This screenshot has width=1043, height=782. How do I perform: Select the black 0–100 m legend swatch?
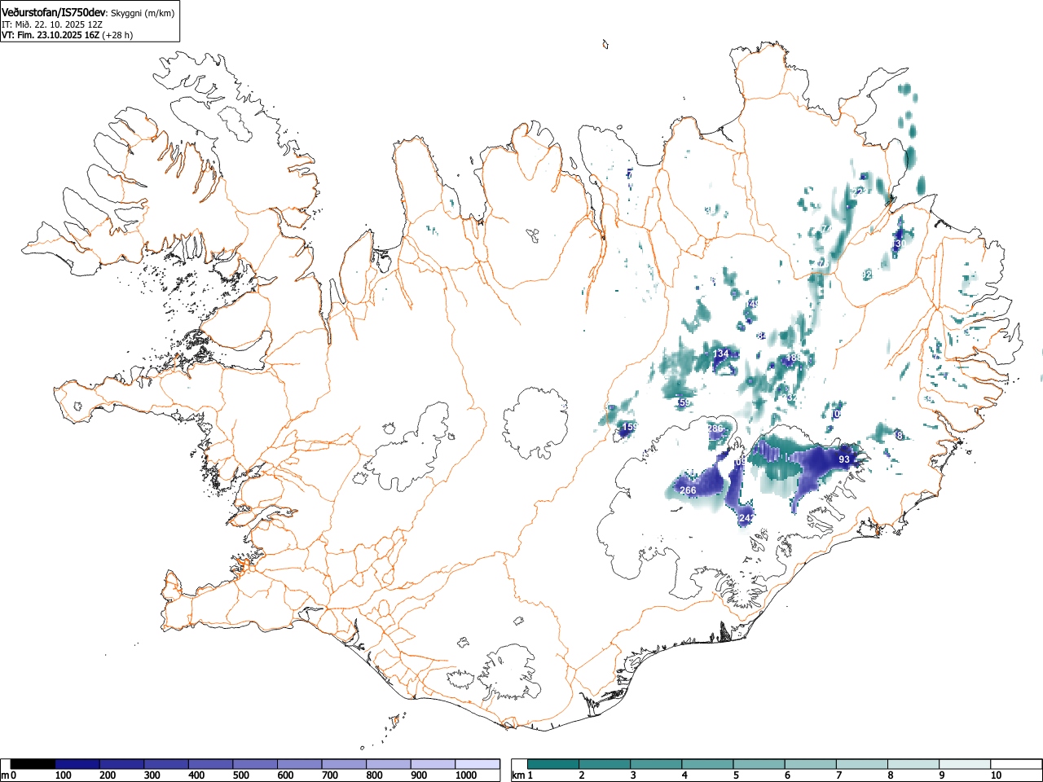click(x=33, y=764)
